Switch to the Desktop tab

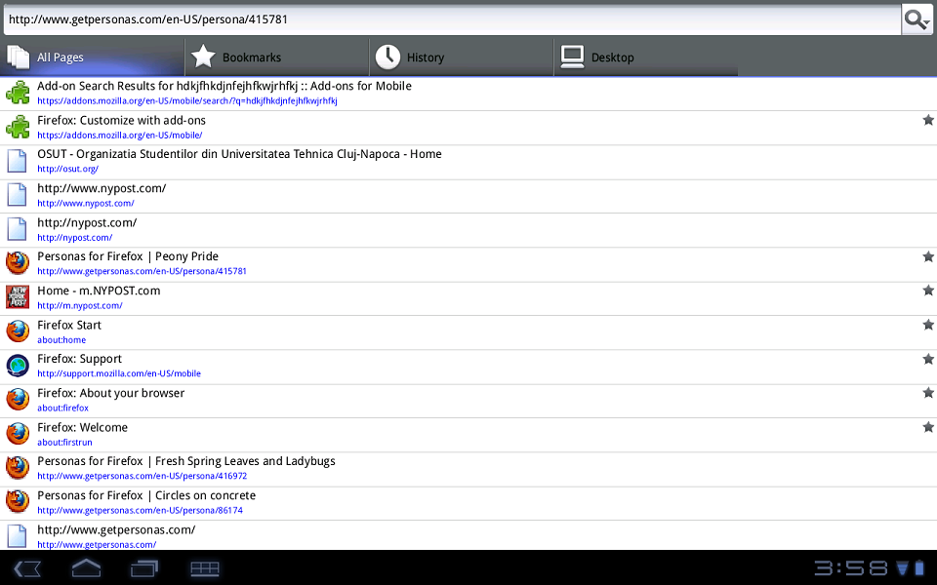click(646, 58)
